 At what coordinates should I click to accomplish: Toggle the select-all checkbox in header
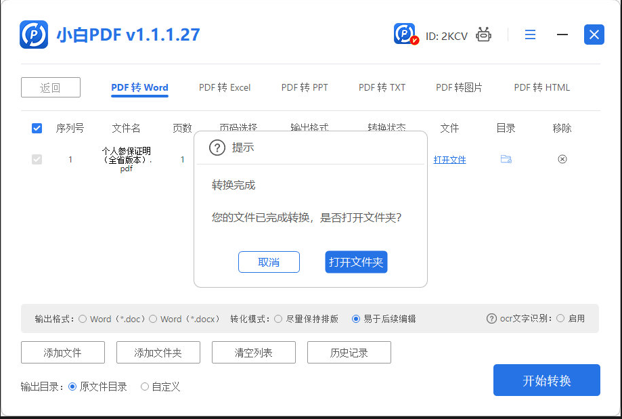[37, 128]
